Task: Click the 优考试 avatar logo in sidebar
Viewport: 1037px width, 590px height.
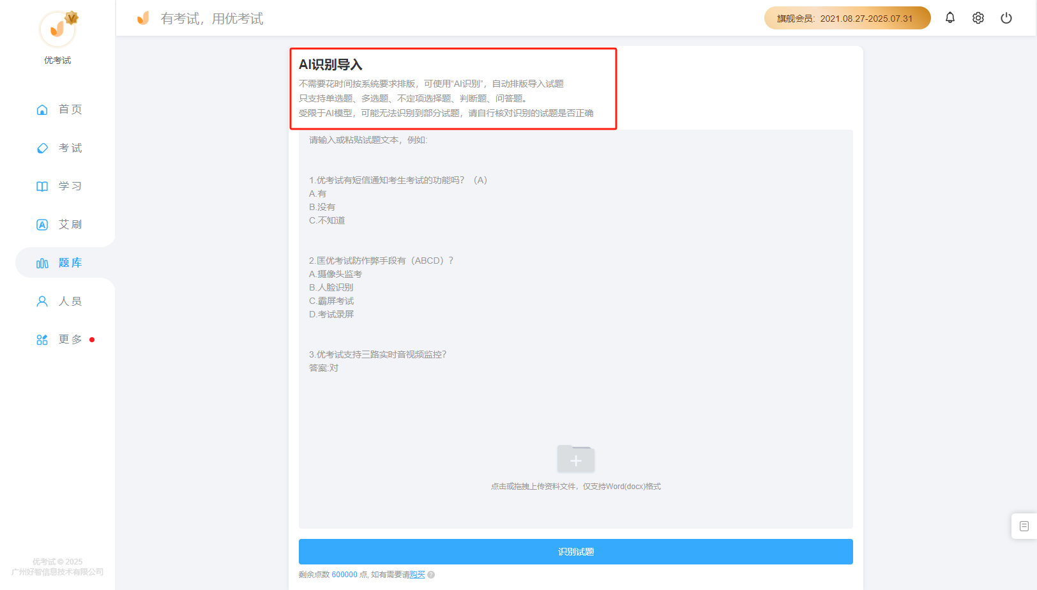Action: pyautogui.click(x=57, y=29)
